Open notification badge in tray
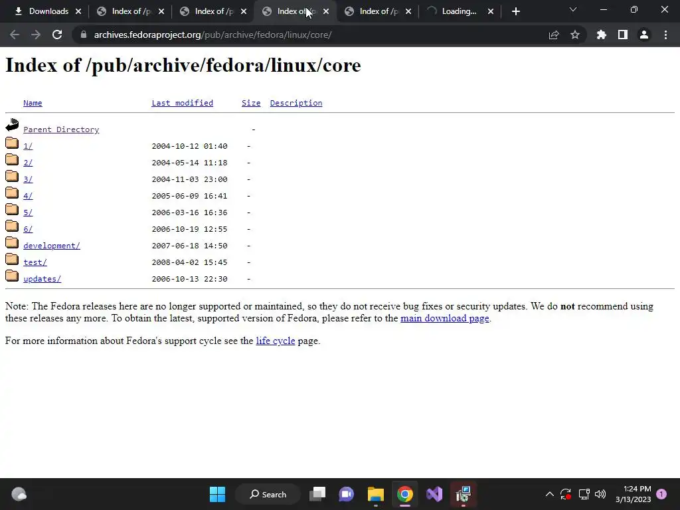The height and width of the screenshot is (510, 680). click(661, 494)
